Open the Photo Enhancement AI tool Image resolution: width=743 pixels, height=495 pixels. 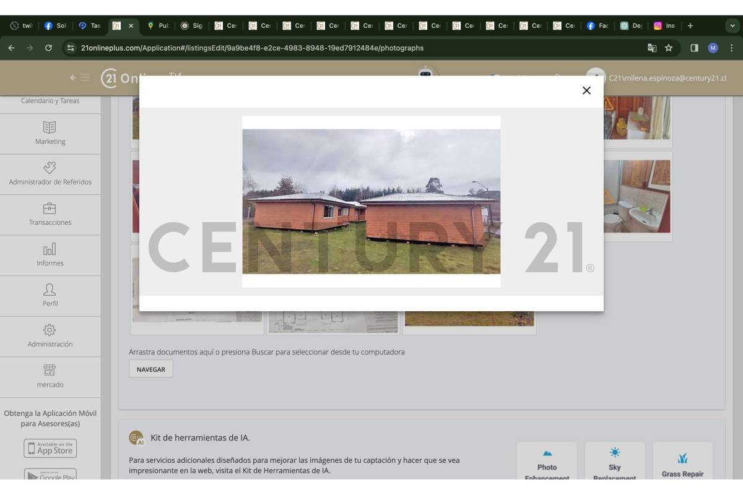point(547,461)
